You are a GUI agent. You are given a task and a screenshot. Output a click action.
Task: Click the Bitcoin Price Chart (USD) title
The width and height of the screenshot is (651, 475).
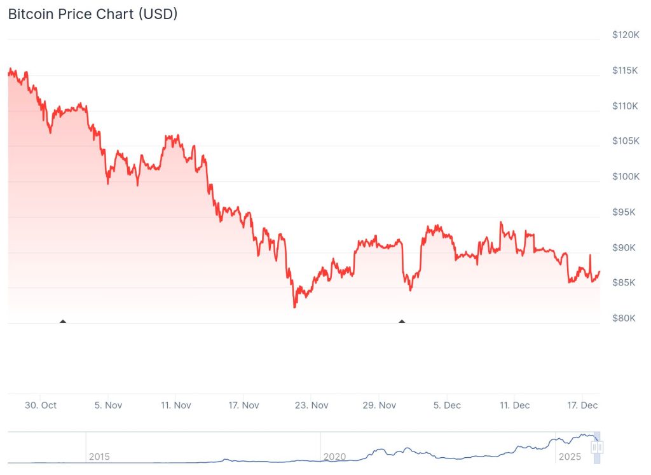tap(93, 15)
